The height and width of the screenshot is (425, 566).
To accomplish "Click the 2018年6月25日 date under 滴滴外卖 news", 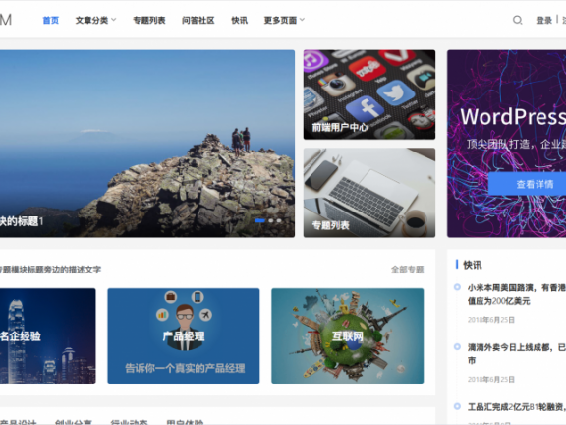I will pos(491,379).
